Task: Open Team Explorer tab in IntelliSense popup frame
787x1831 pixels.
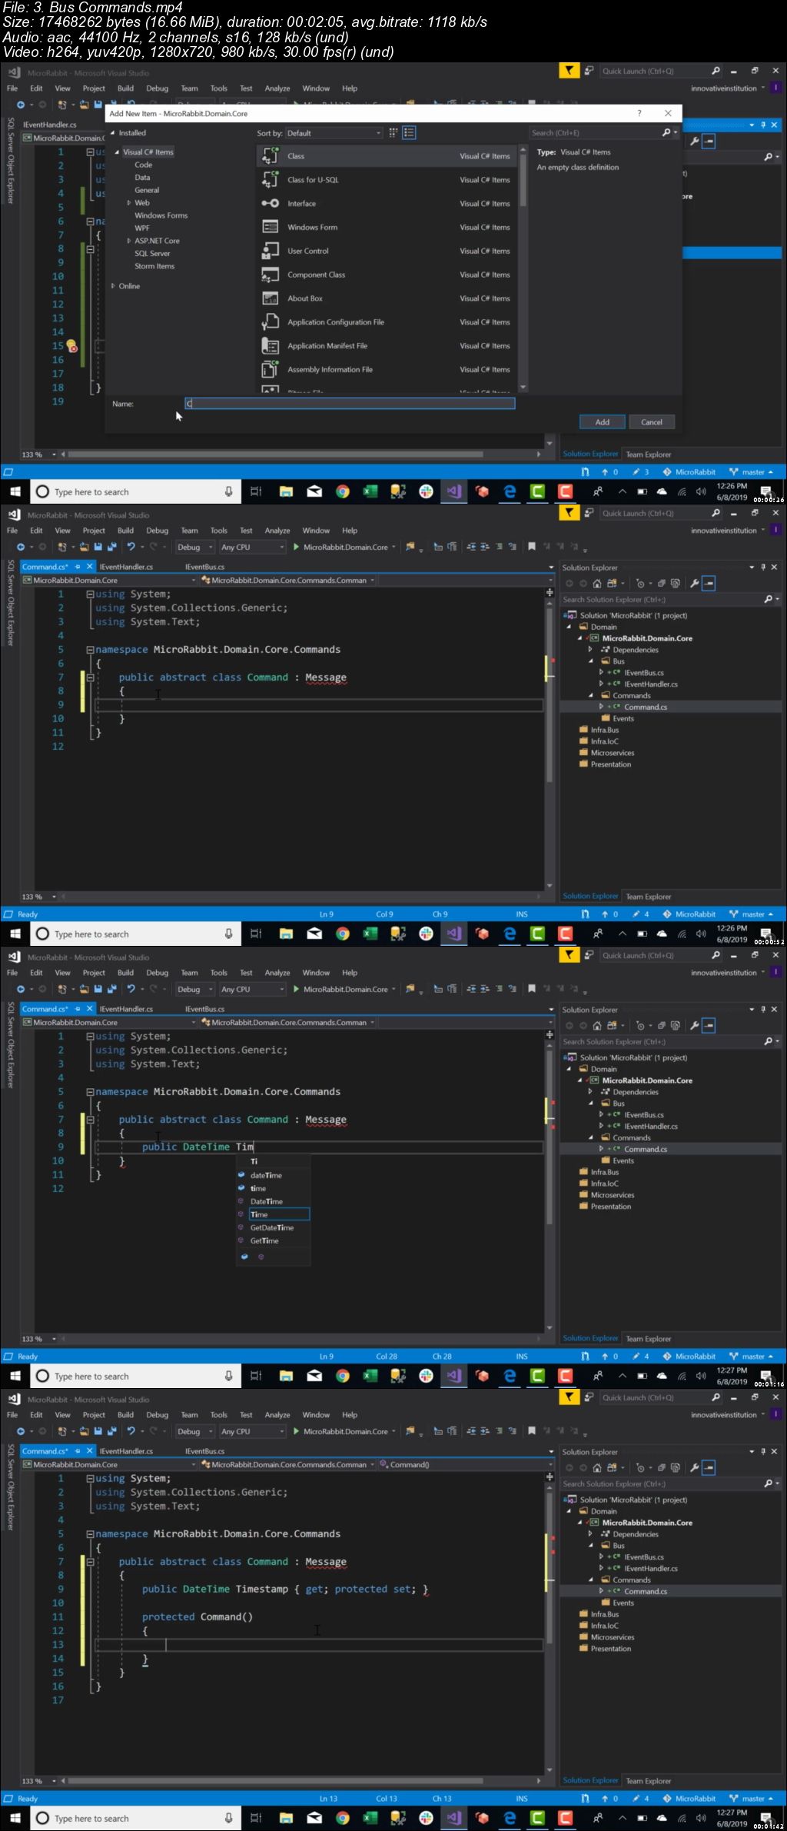Action: pos(648,1339)
